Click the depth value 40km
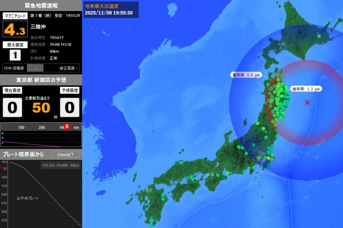Viewport: 343px width, 228px height. point(54,51)
